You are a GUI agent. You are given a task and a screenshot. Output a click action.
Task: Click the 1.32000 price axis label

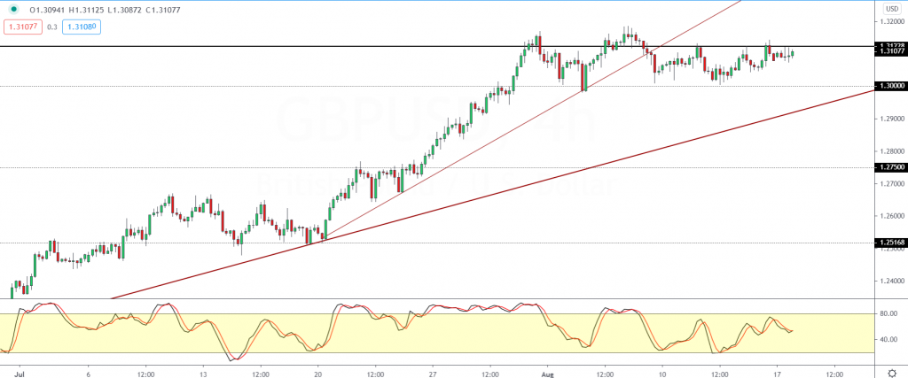[892, 21]
